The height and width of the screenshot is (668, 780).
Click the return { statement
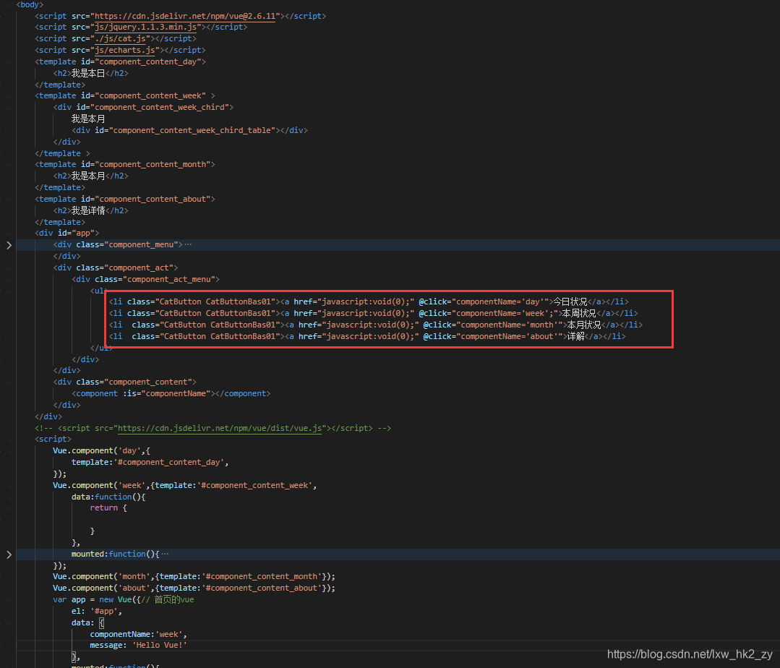(x=108, y=508)
